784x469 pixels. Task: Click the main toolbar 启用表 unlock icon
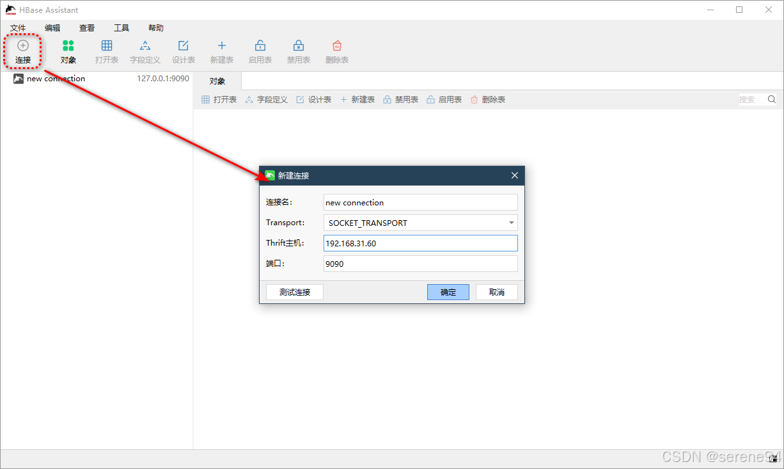(x=260, y=45)
